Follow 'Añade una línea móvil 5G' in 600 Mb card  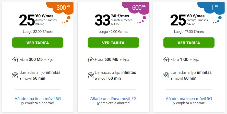tap(113, 99)
